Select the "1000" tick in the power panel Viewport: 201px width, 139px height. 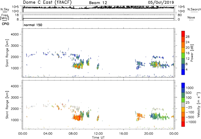(15, 68)
